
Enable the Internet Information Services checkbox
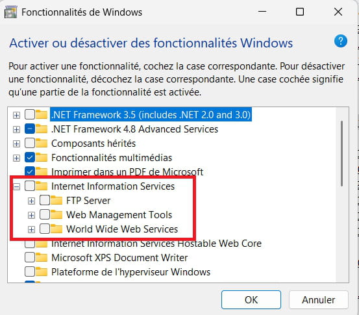30,186
